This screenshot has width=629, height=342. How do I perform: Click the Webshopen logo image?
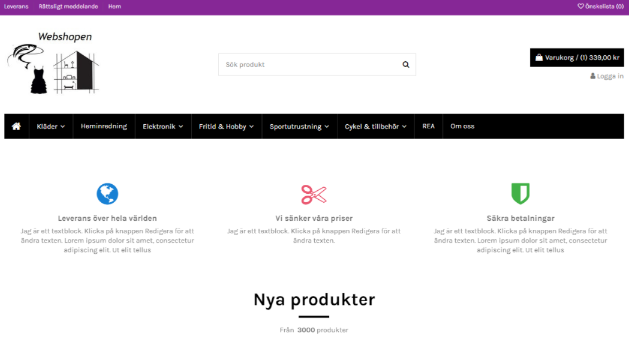click(x=53, y=63)
